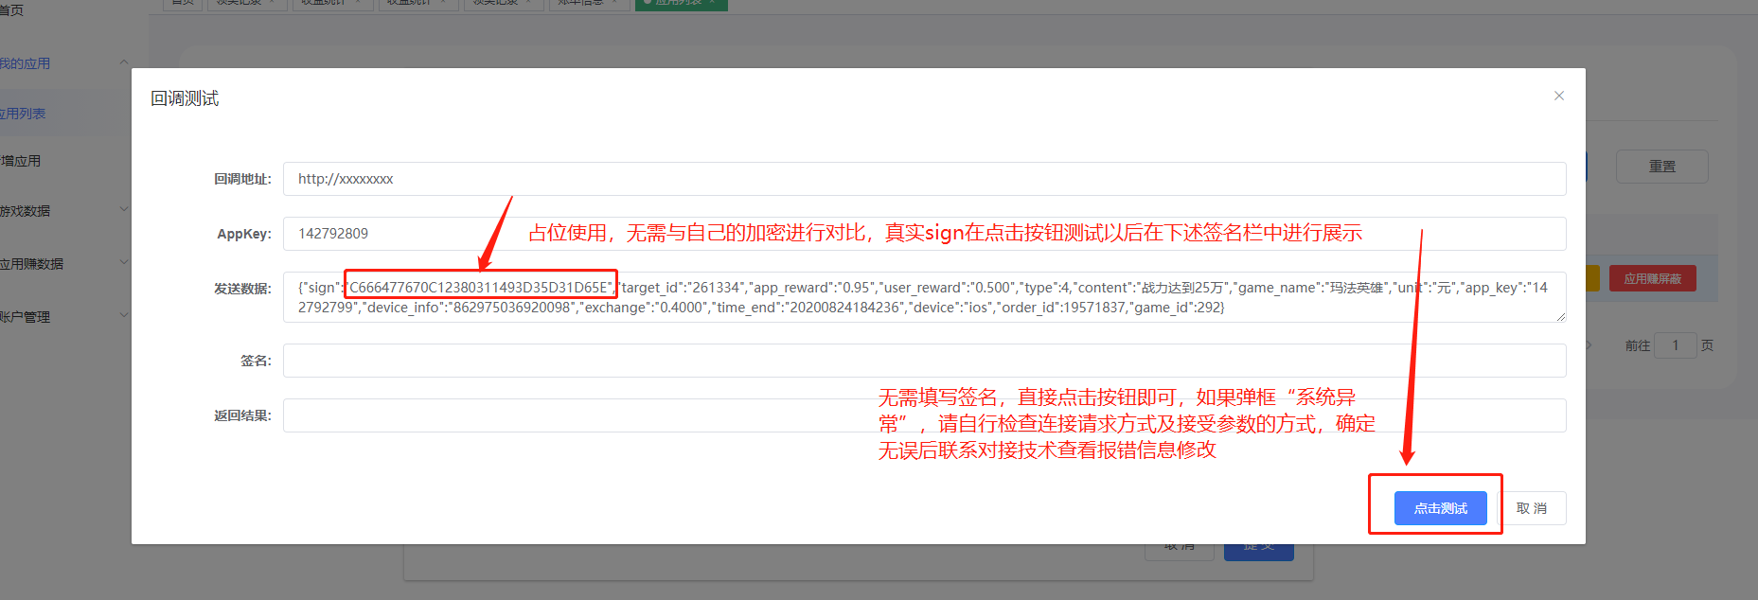This screenshot has height=600, width=1758.
Task: Click the red 应用赚屏蔽 button
Action: (1652, 279)
